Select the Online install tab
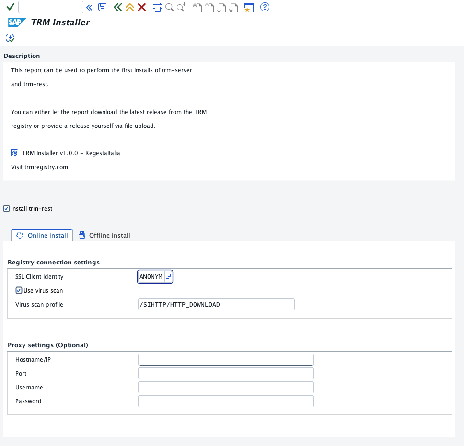 click(x=42, y=235)
